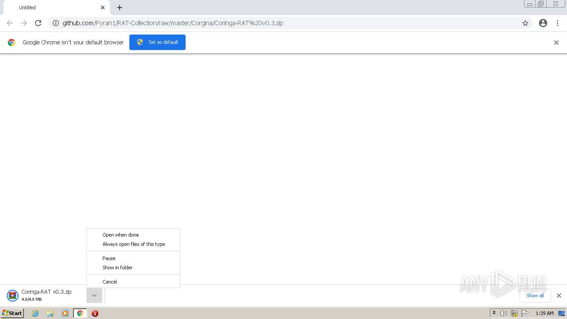This screenshot has height=319, width=567.
Task: Show all downloads
Action: 535,296
